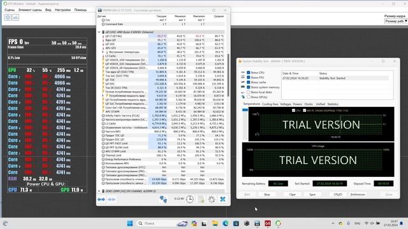Switch to Unified tab

320,104
